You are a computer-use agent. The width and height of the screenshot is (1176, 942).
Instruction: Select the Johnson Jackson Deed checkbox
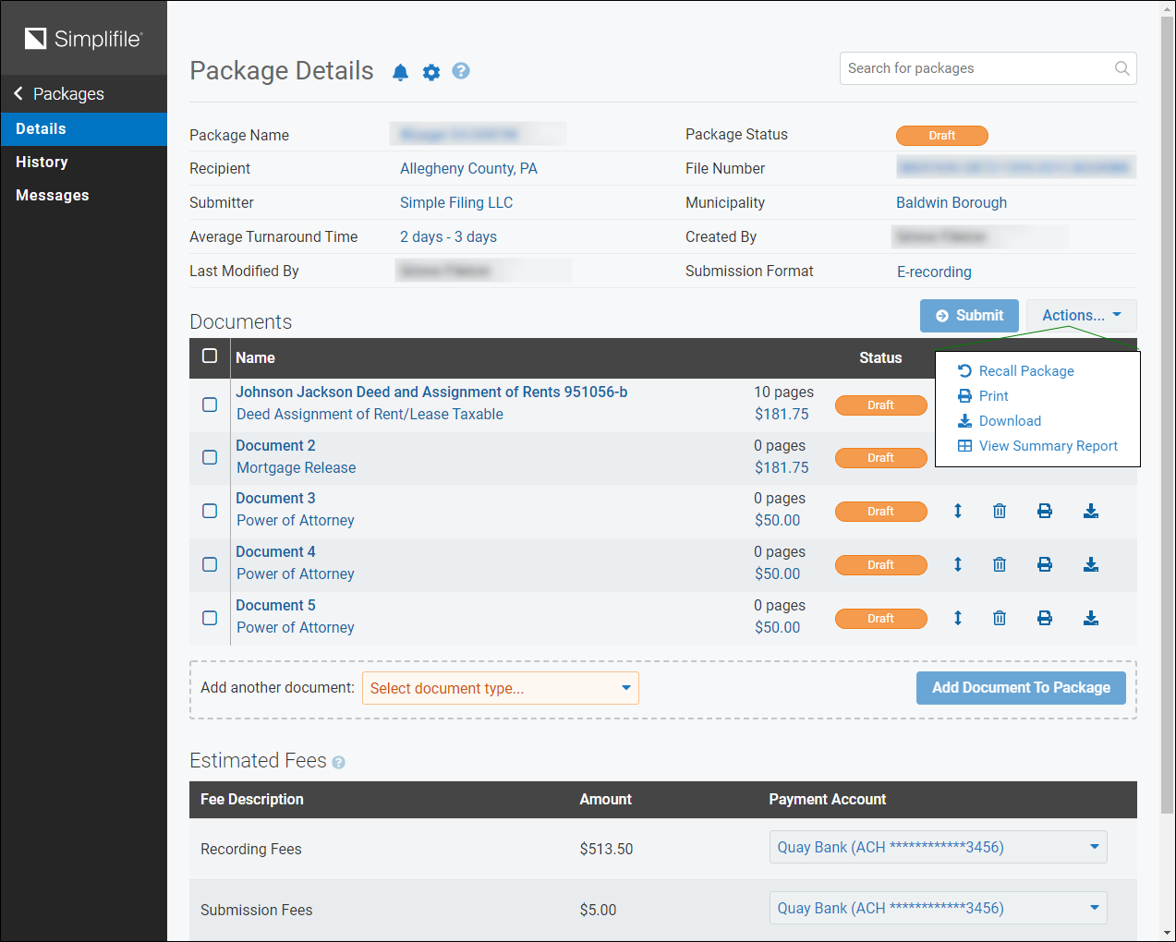click(x=210, y=405)
